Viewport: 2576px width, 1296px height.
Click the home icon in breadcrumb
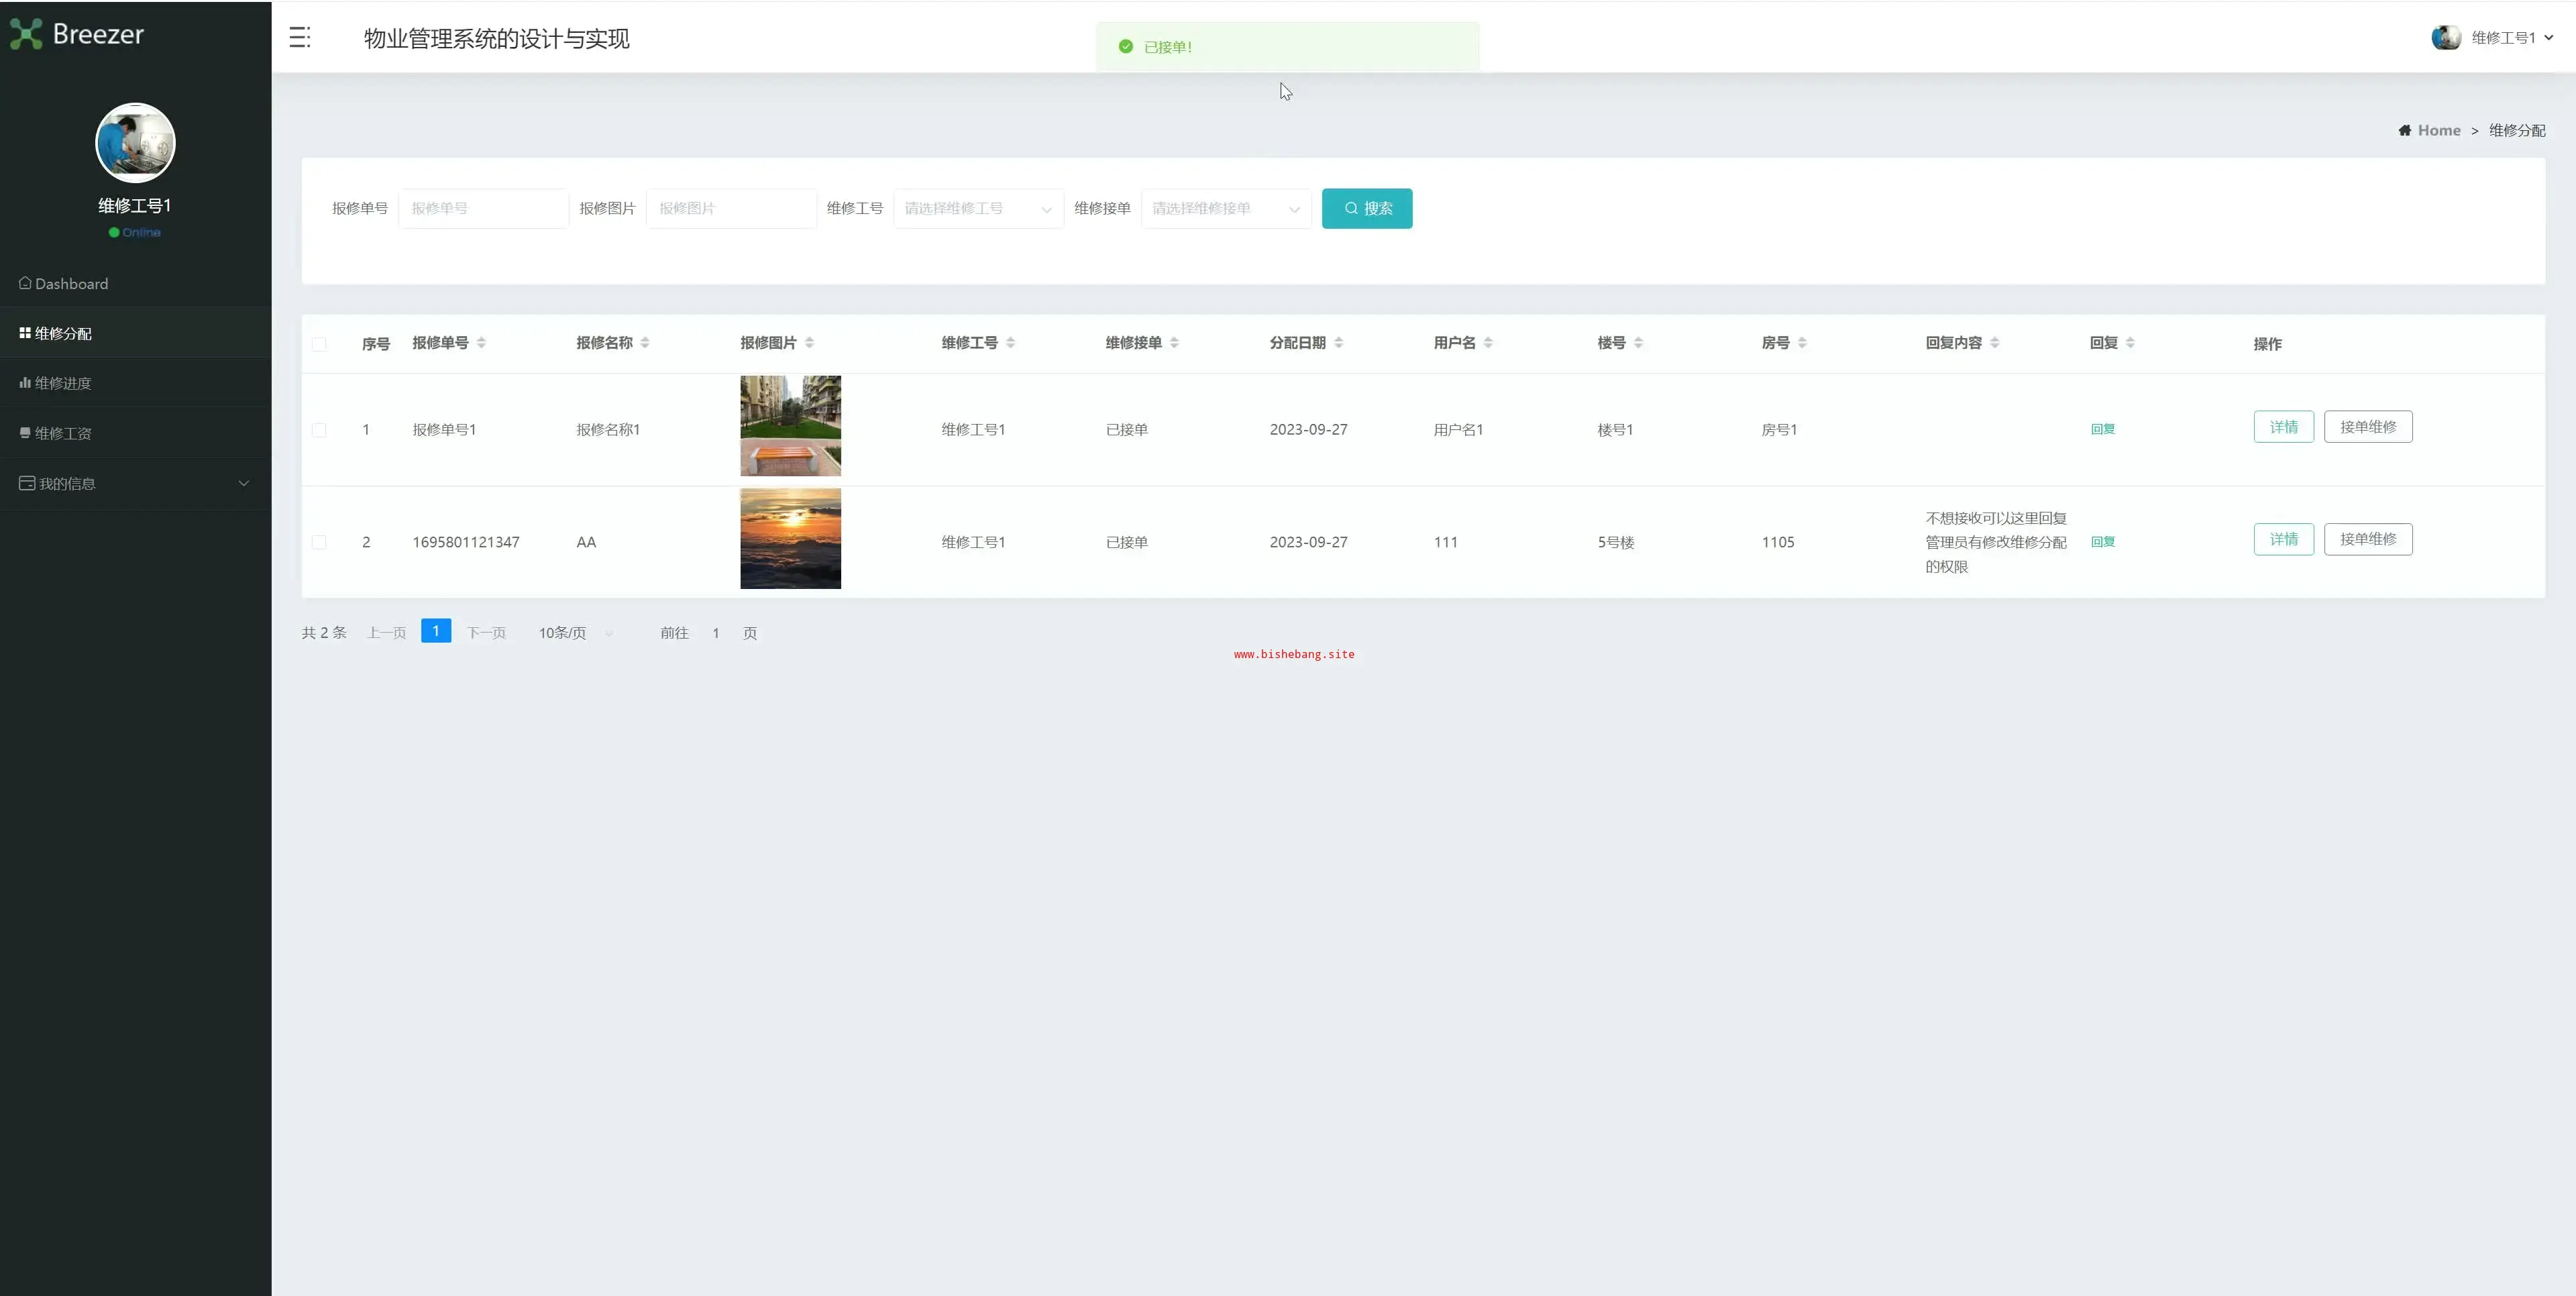pos(2404,131)
